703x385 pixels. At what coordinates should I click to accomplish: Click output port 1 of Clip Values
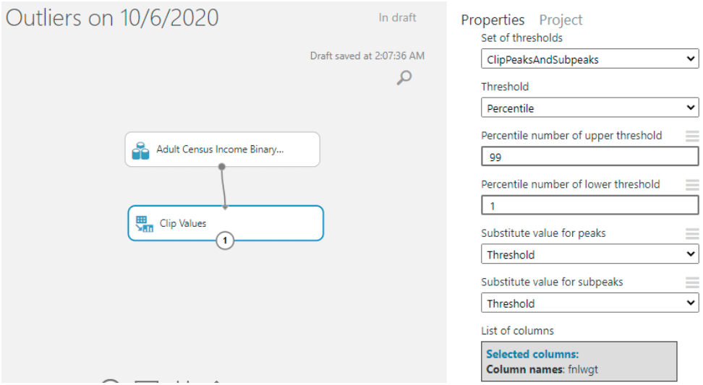(225, 241)
